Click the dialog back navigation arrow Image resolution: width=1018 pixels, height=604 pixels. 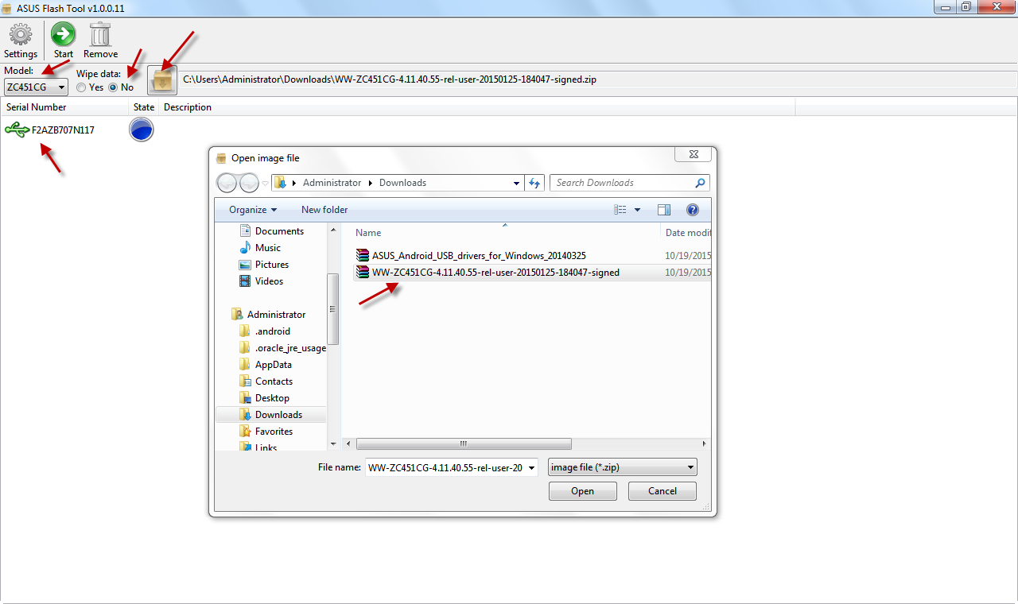[227, 183]
